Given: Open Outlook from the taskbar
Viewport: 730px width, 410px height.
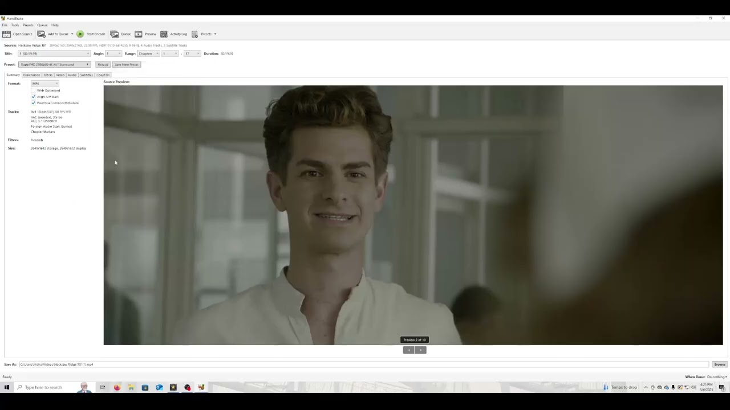Looking at the screenshot, I should 159,387.
